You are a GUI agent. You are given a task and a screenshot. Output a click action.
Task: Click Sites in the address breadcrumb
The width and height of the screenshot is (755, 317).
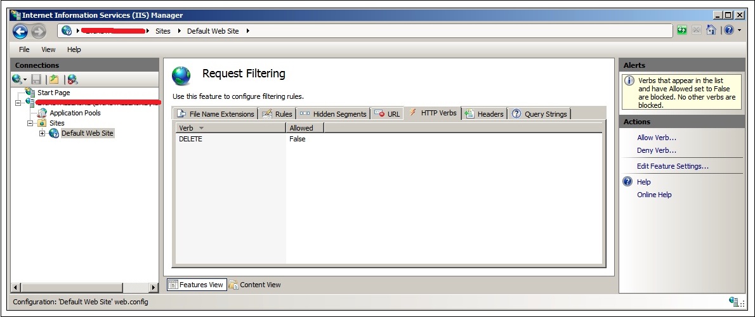163,31
